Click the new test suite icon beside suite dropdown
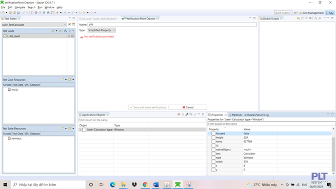Image resolution: width=336 pixels, height=189 pixels. pos(73,25)
